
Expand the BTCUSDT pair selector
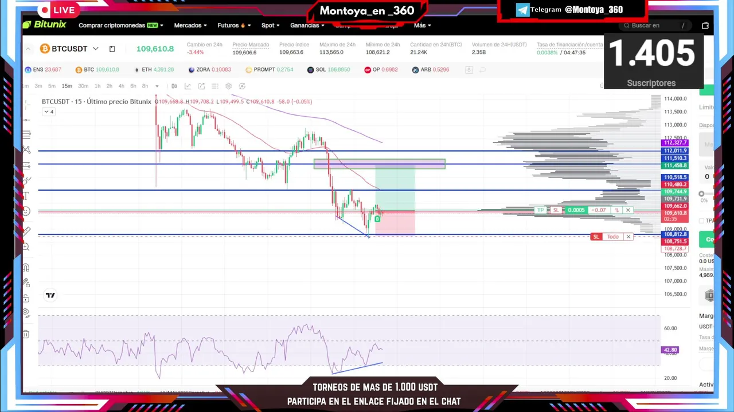(x=96, y=49)
